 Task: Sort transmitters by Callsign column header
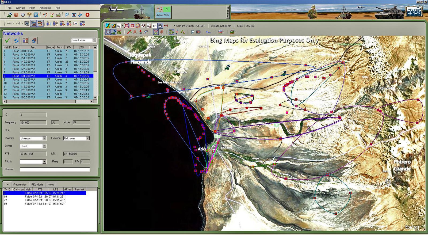point(18,189)
